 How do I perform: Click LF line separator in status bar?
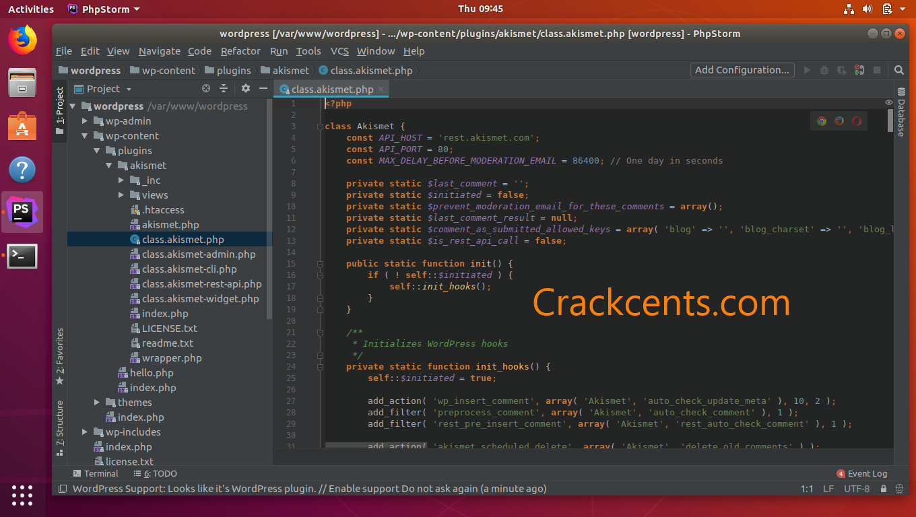tap(828, 489)
